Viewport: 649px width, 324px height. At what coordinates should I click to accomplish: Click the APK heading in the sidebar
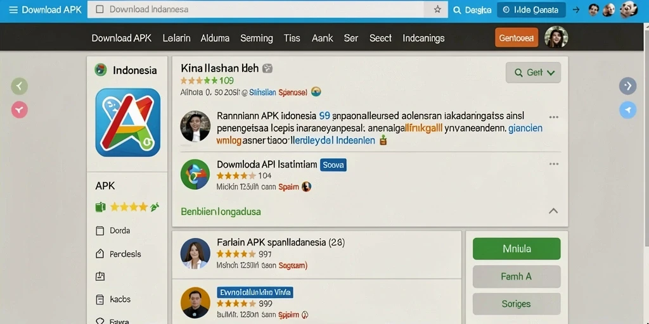tap(105, 186)
